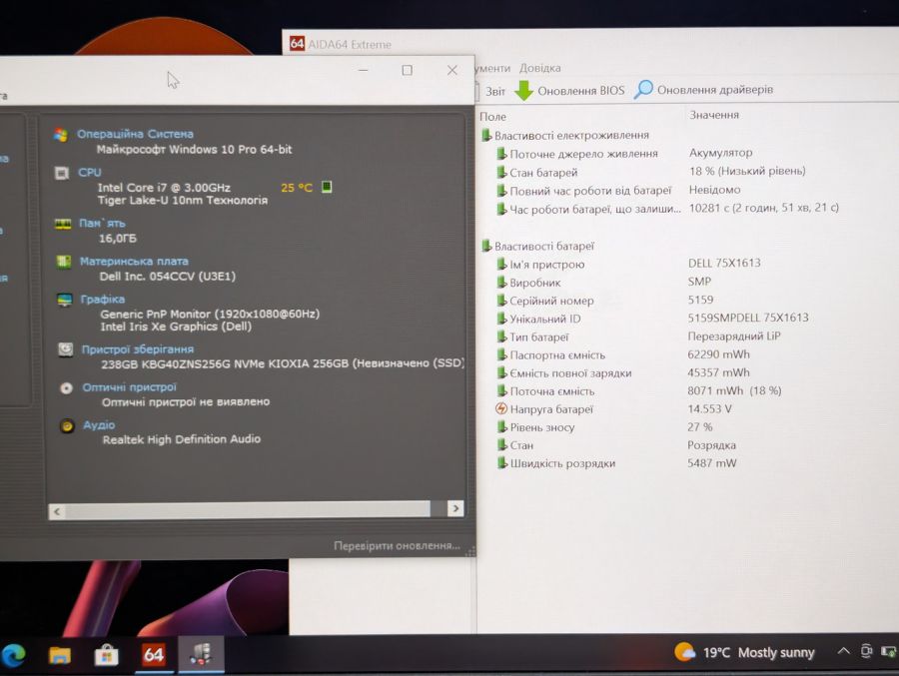This screenshot has width=899, height=676.
Task: Click the battery tray icon in taskbar
Action: pos(889,651)
